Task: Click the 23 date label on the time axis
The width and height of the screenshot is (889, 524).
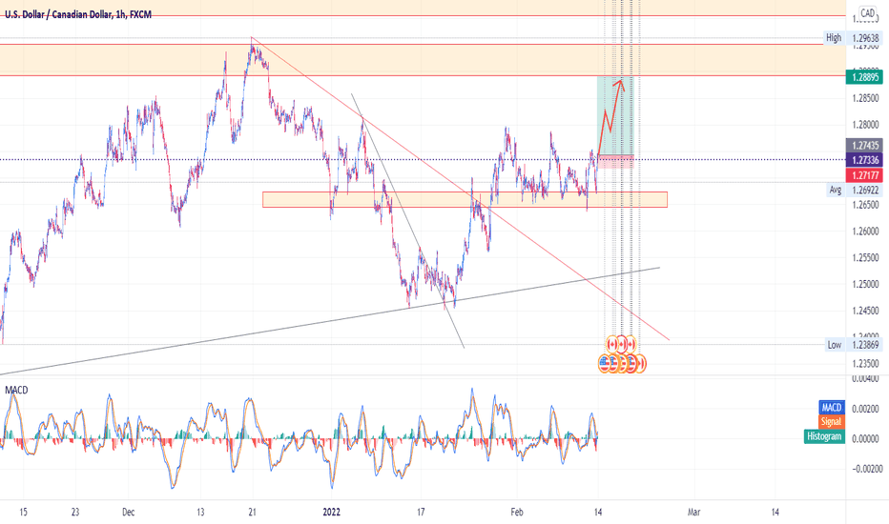Action: click(75, 513)
